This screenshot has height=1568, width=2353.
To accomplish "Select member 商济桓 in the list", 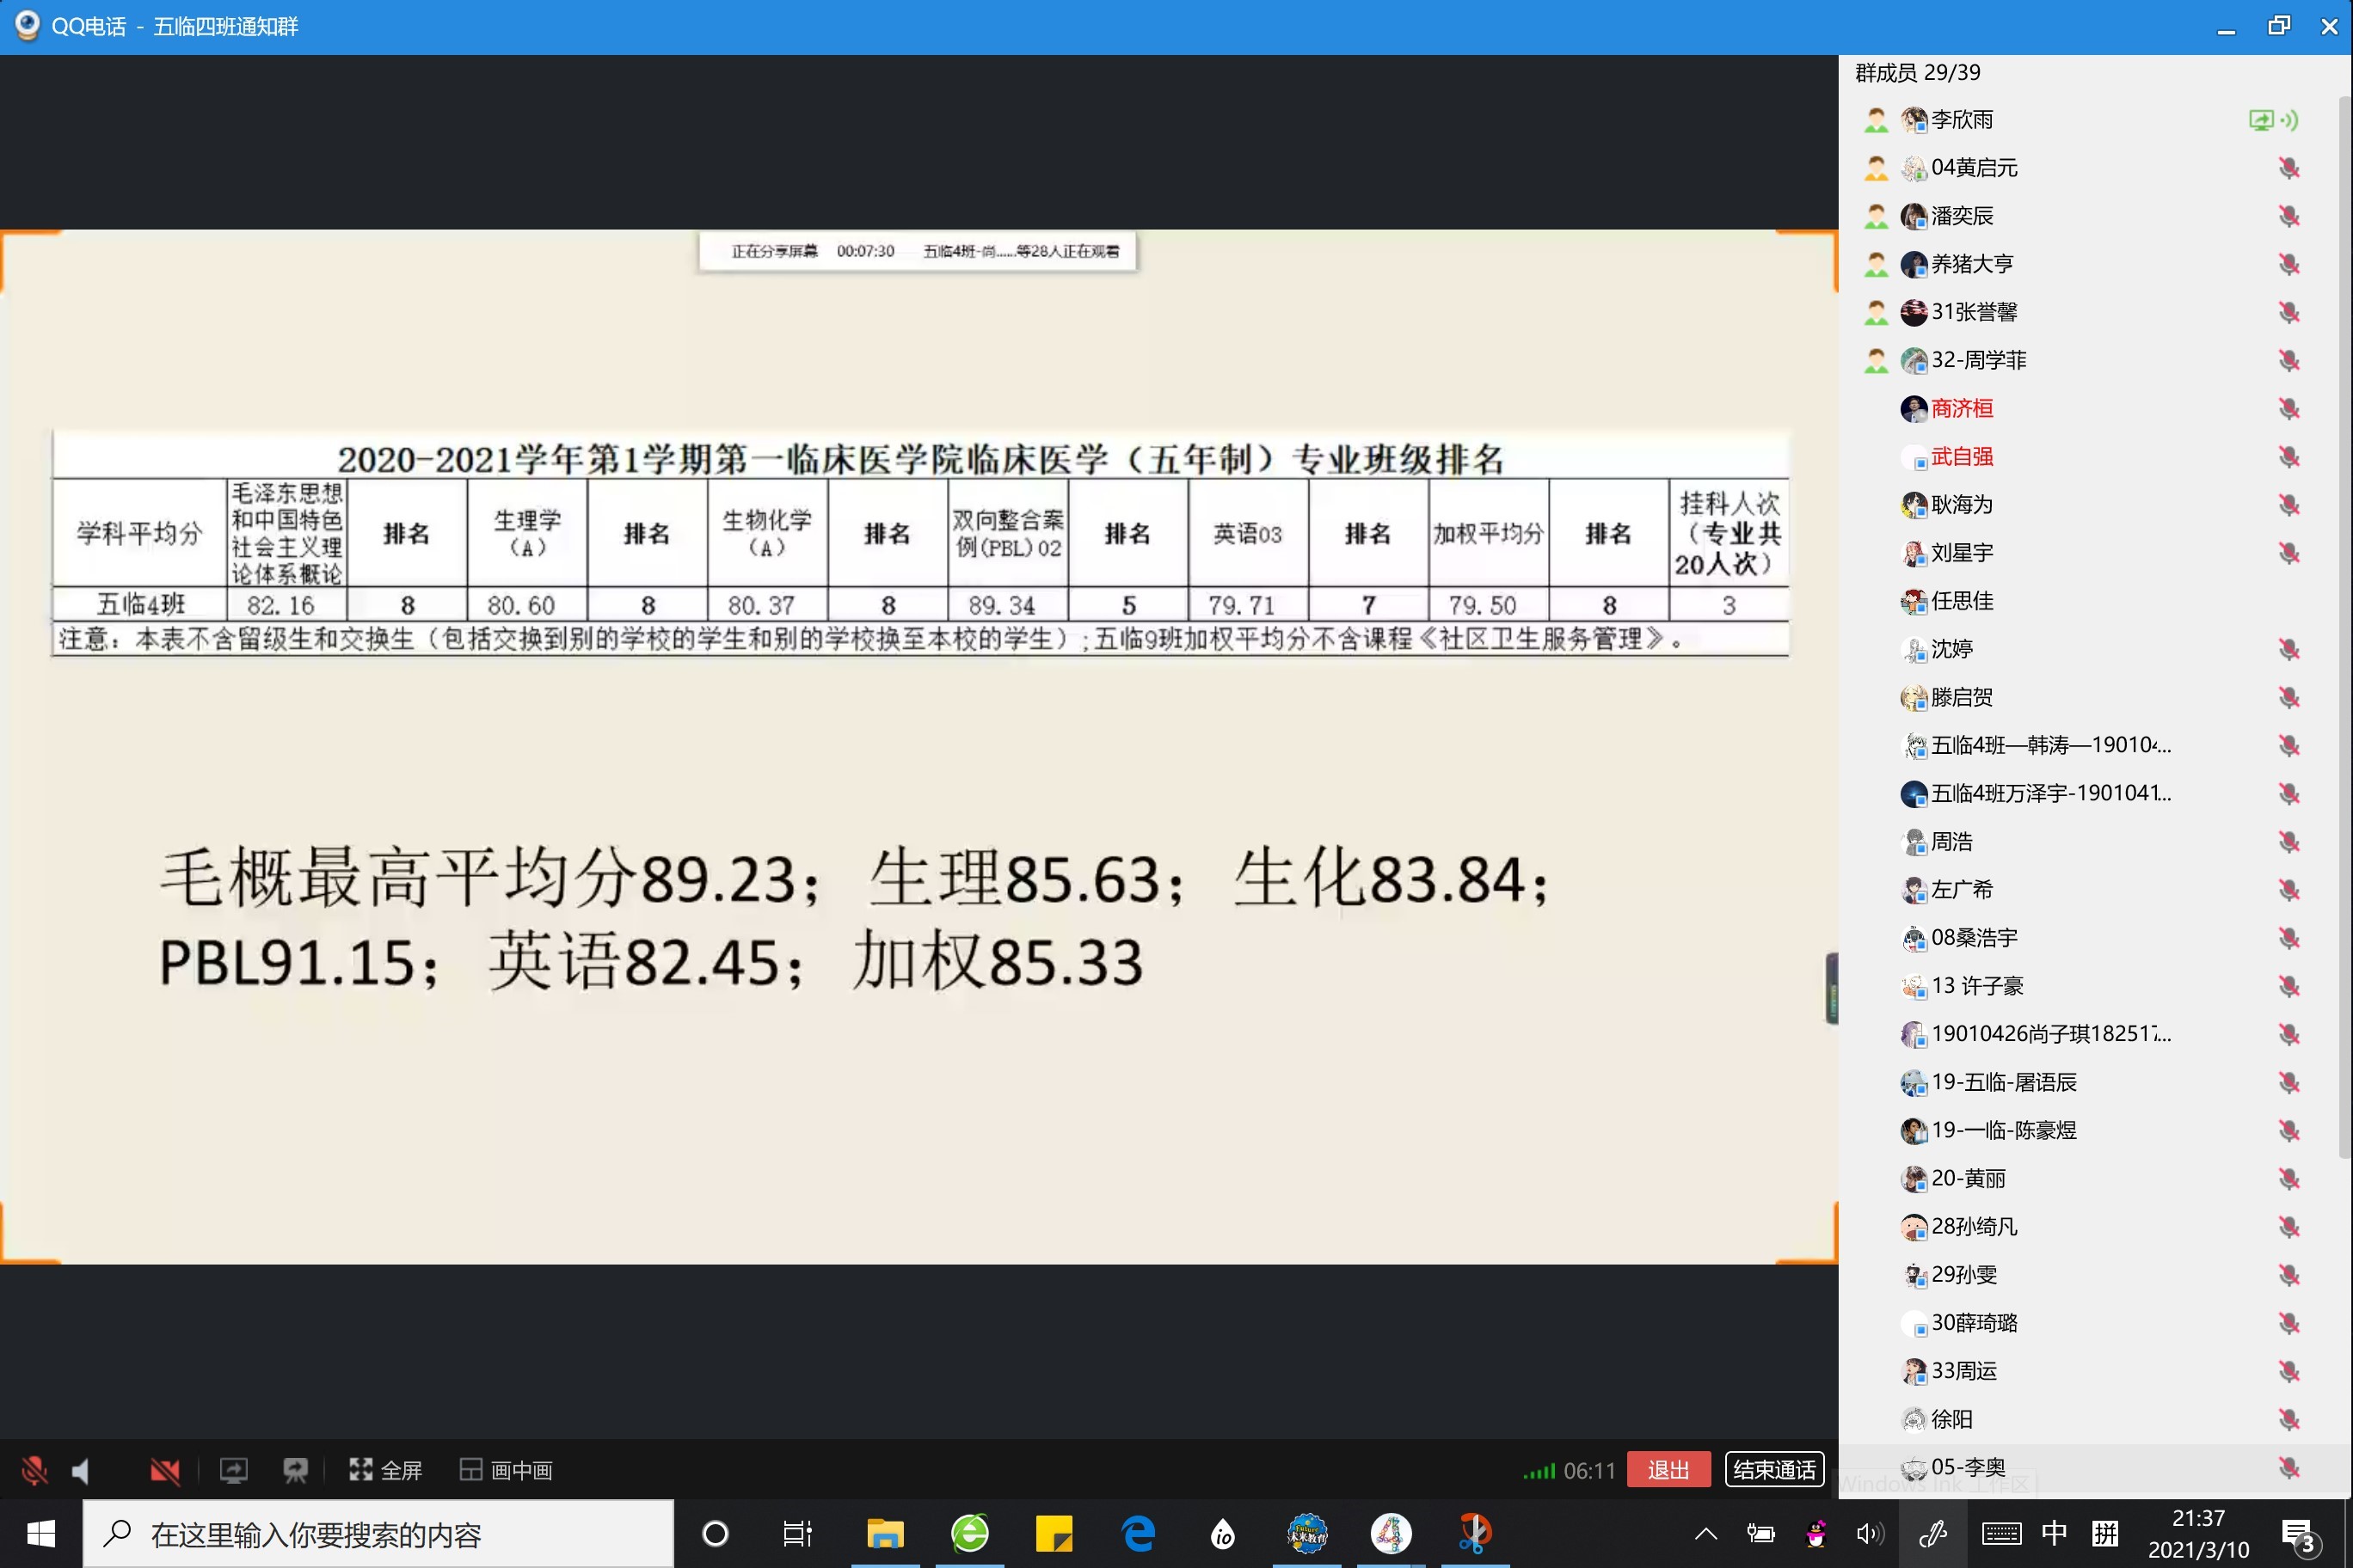I will pos(1961,408).
